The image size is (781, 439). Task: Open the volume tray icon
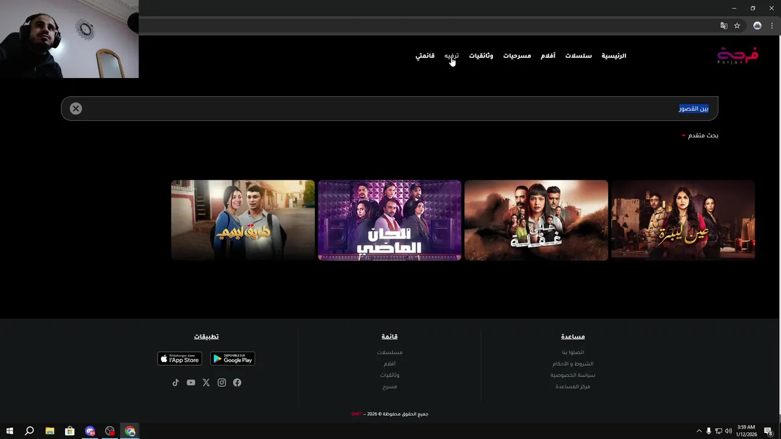[729, 431]
